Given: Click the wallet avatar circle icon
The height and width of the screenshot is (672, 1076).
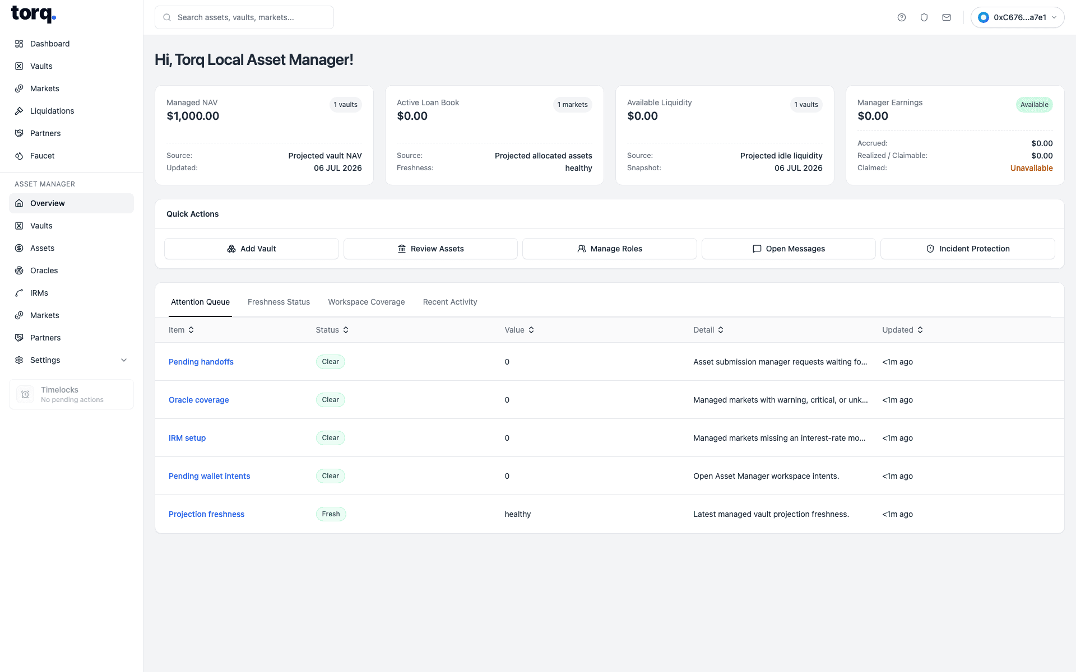Looking at the screenshot, I should pos(984,17).
